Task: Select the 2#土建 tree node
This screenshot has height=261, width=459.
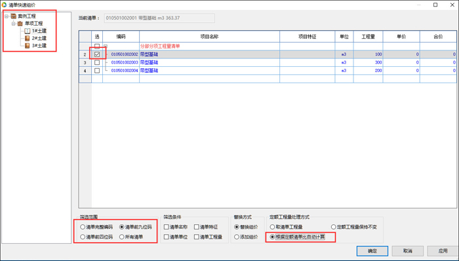Action: coord(39,38)
